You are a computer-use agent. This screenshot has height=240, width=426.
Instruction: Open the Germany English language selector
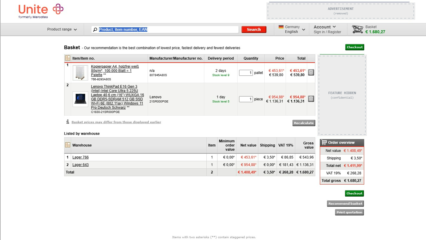click(x=292, y=29)
